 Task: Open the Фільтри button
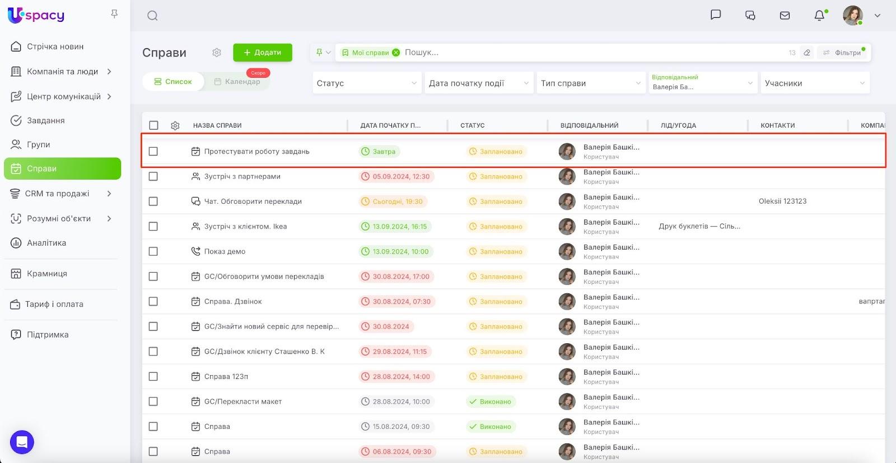(x=843, y=53)
